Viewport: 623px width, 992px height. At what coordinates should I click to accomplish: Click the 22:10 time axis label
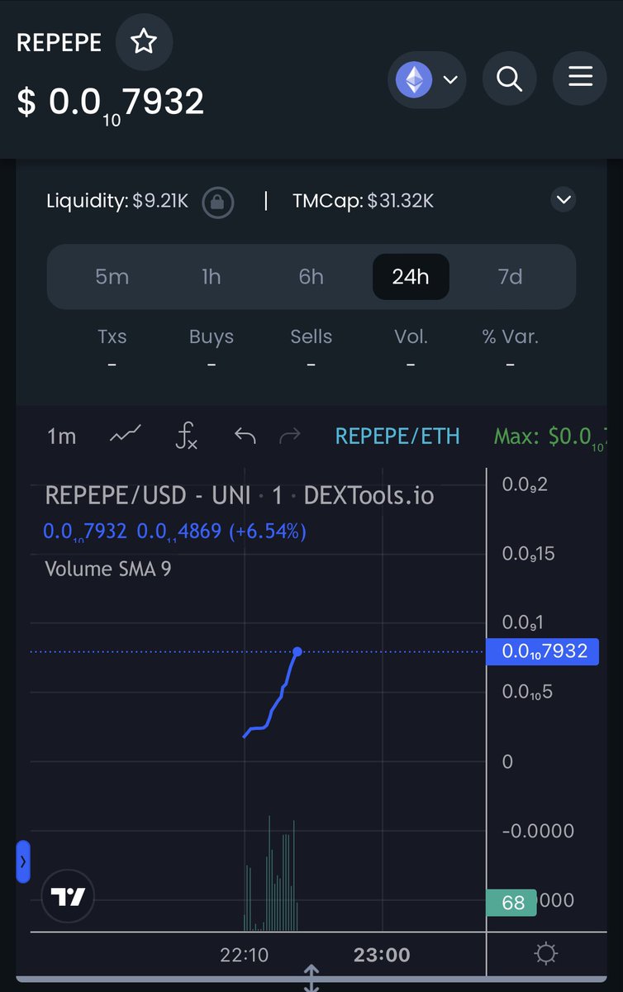coord(244,955)
